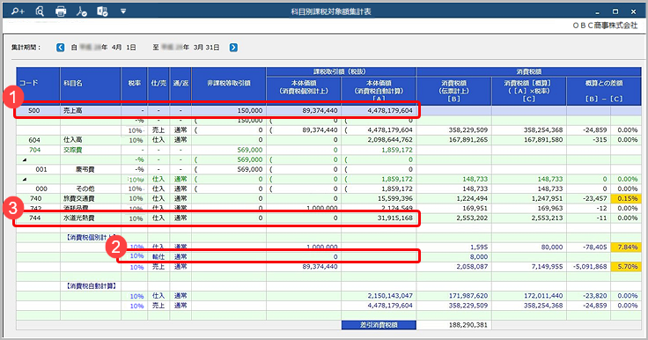Select value 2,098,644,762 in 仕入高 row
Image resolution: width=648 pixels, height=340 pixels.
click(390, 140)
